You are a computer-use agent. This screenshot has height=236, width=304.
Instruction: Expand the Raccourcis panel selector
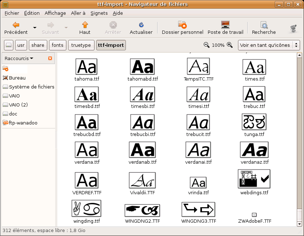pyautogui.click(x=19, y=58)
